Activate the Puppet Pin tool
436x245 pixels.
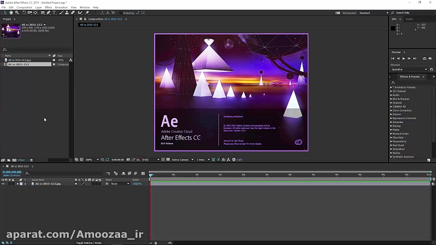[87, 13]
